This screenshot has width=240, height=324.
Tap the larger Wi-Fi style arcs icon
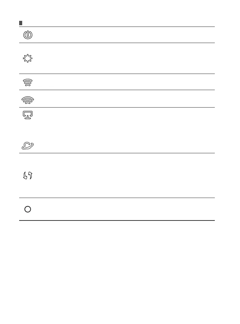pyautogui.click(x=28, y=99)
